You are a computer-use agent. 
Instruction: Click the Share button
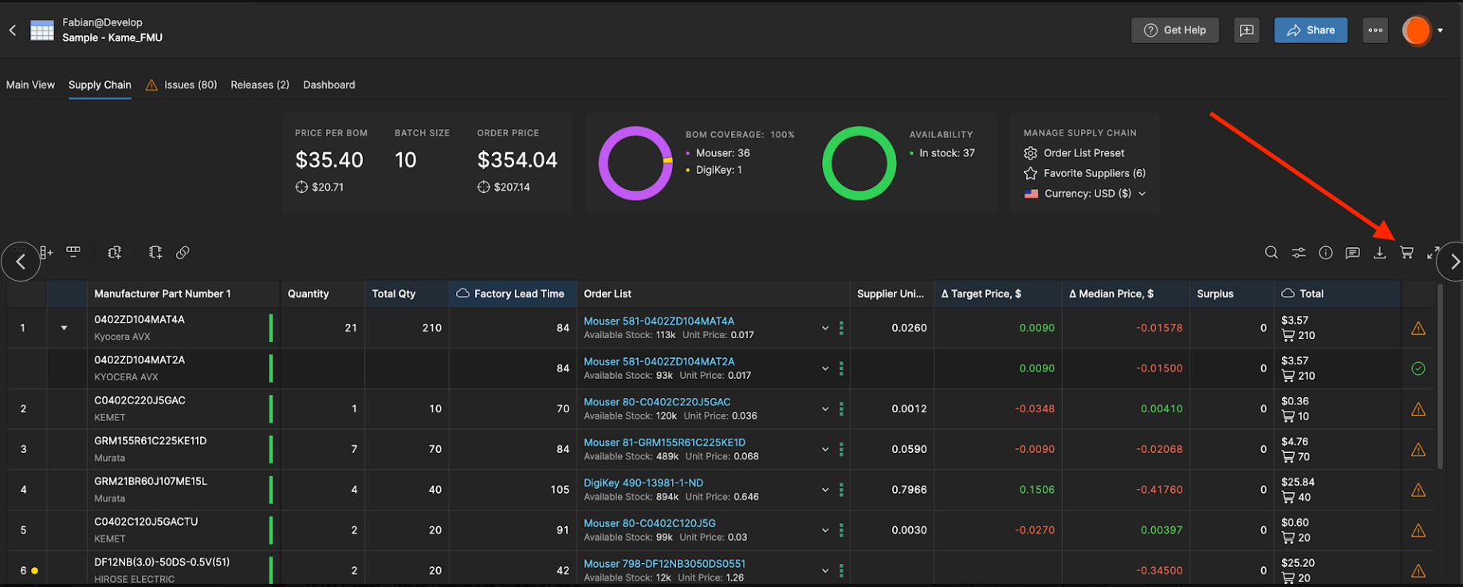pyautogui.click(x=1311, y=30)
